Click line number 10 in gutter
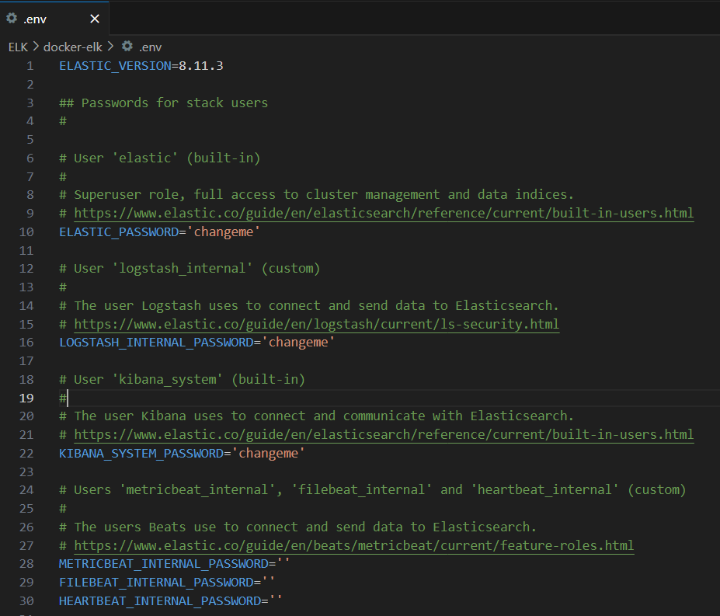Viewport: 720px width, 616px height. 26,232
